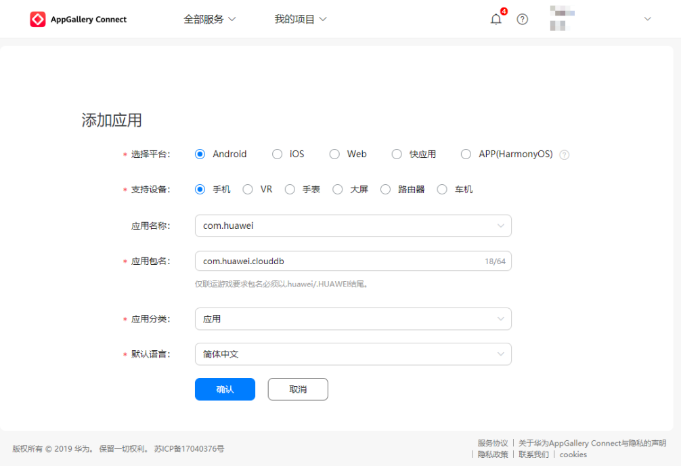Open the account dropdown chevron
Screen dimensions: 681x466
coord(648,19)
